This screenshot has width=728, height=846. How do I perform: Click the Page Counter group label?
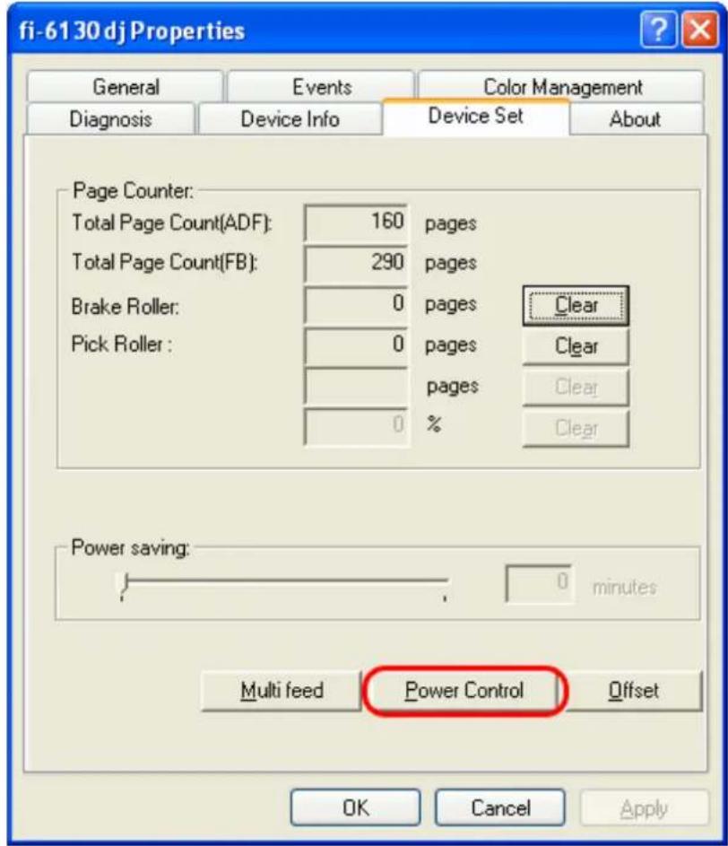tap(134, 190)
